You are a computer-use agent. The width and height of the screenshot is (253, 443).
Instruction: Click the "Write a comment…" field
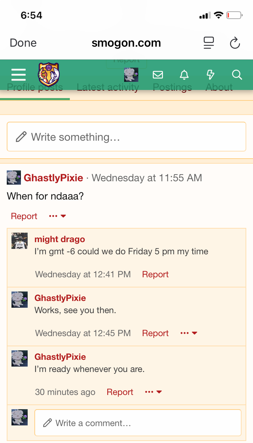(138, 423)
